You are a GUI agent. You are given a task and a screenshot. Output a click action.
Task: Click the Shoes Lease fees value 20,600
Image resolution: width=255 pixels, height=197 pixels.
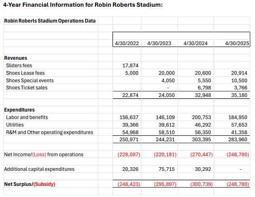203,73
